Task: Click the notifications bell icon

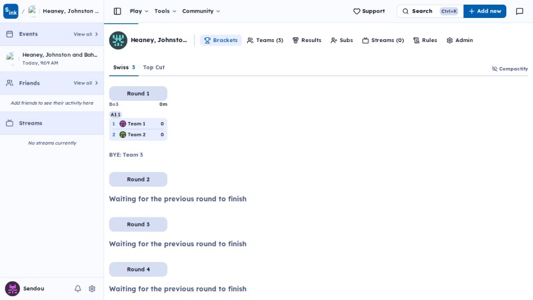Action: tap(78, 289)
